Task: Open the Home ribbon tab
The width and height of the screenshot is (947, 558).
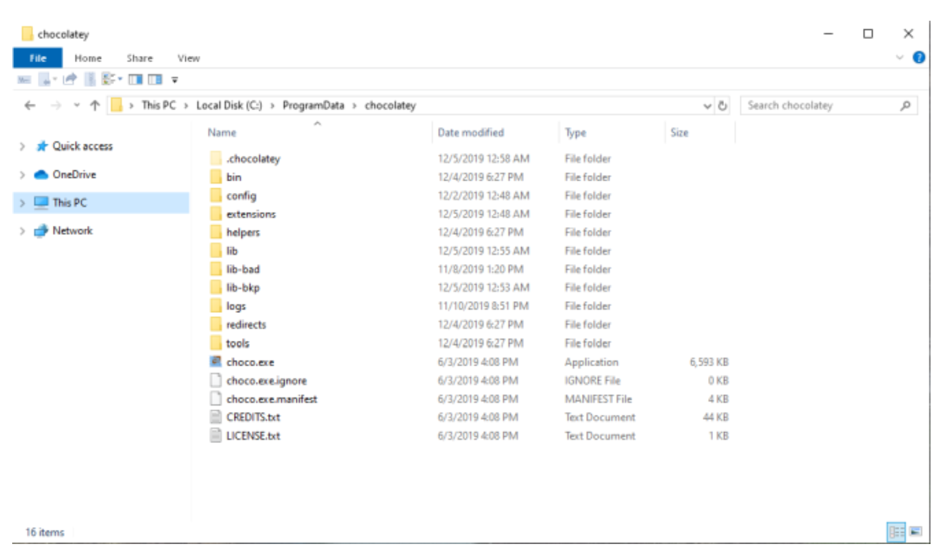Action: click(x=88, y=58)
